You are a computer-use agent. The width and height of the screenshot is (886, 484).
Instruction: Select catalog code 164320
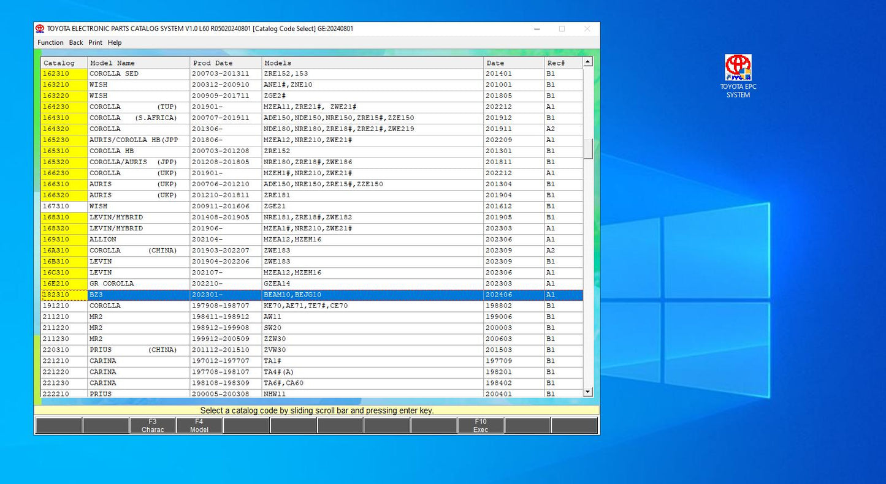tap(64, 129)
